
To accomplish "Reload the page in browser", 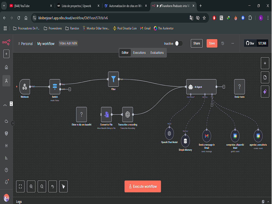I will tap(19, 18).
